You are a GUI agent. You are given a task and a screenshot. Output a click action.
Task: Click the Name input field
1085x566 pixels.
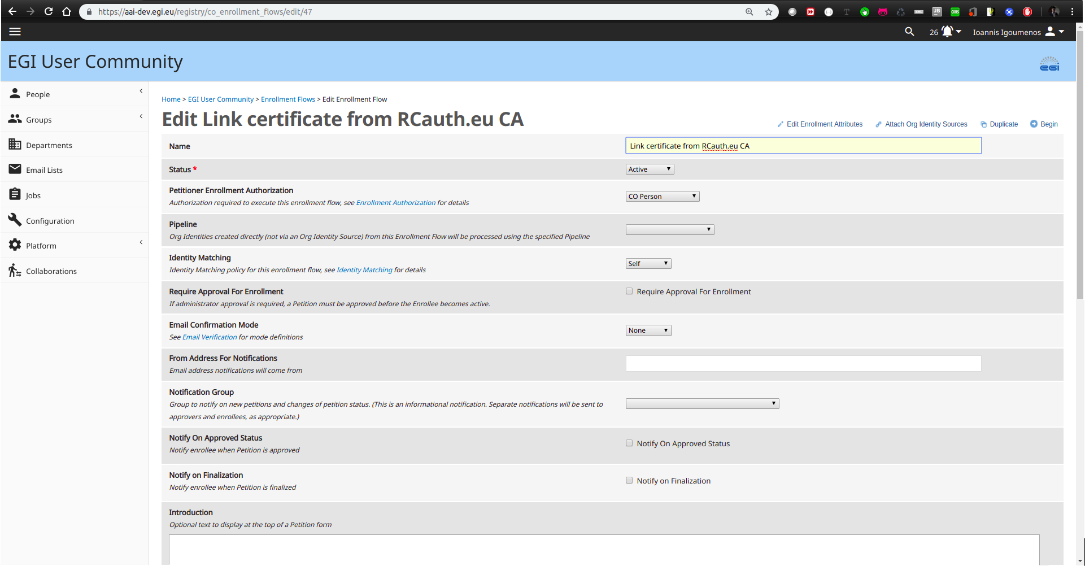pyautogui.click(x=803, y=146)
